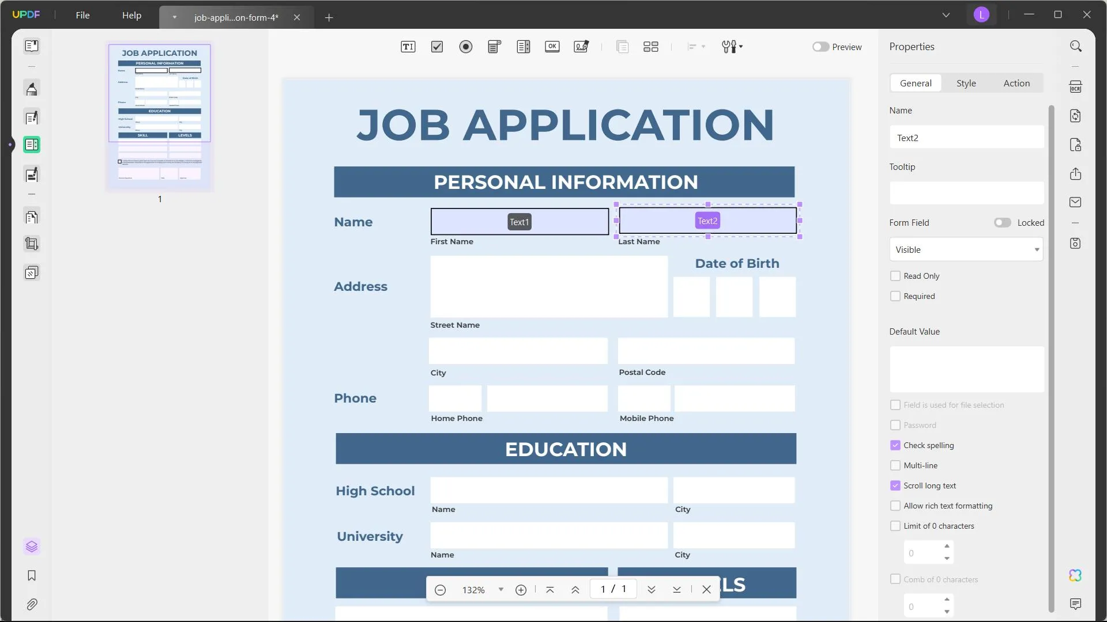
Task: Enable the Required checkbox
Action: coord(895,296)
